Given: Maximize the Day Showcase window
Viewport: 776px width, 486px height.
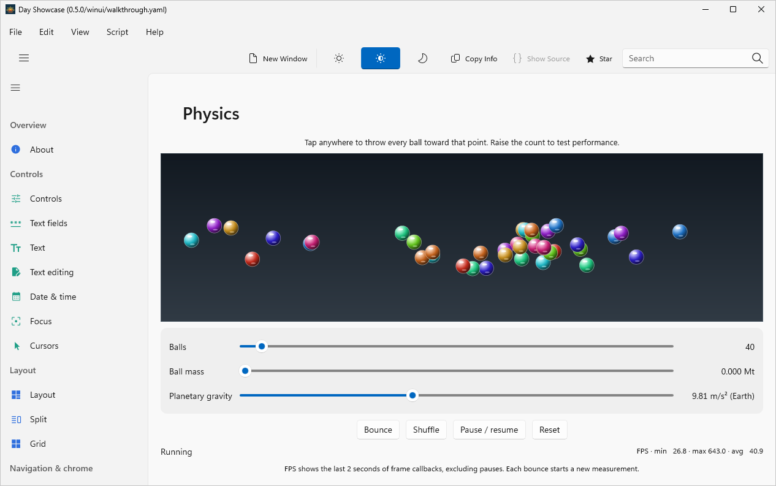Looking at the screenshot, I should 733,9.
